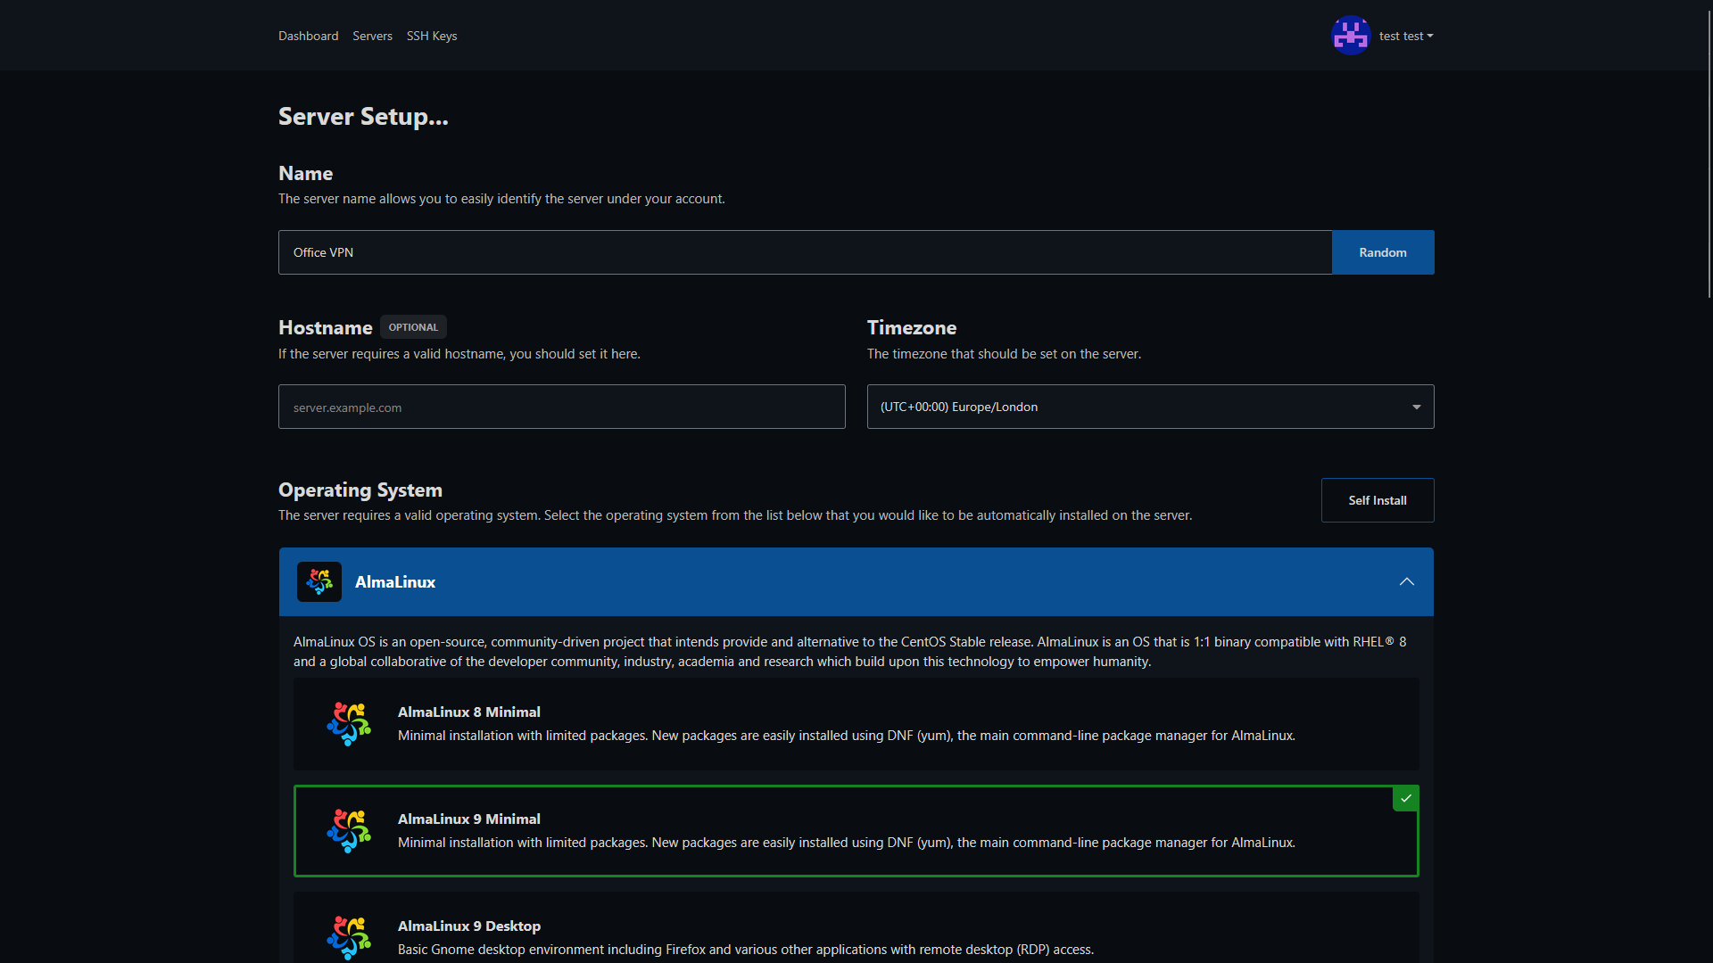Screen dimensions: 1713x963
Task: Click the hostname input field
Action: tap(562, 407)
